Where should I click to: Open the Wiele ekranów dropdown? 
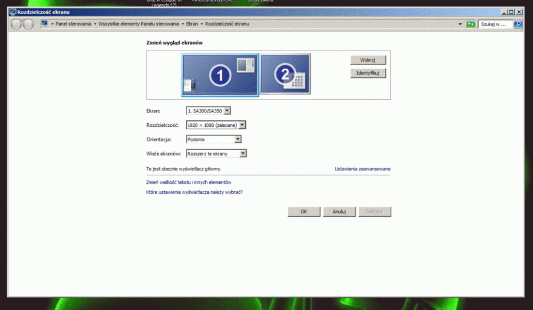tap(216, 153)
